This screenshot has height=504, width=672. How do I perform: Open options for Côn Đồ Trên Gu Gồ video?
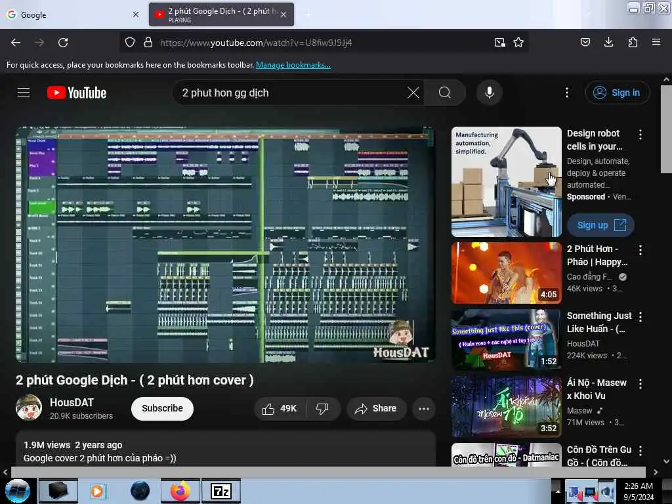(x=640, y=451)
